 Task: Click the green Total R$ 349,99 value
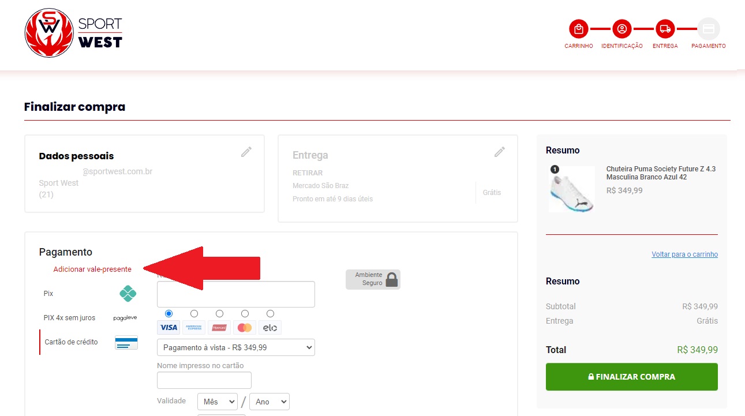click(697, 350)
